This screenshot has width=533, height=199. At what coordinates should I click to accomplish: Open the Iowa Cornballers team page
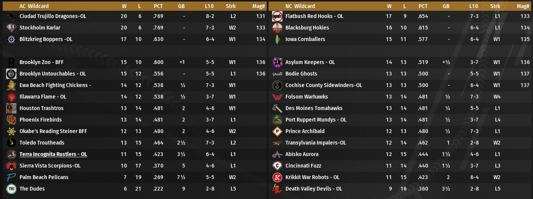point(305,39)
